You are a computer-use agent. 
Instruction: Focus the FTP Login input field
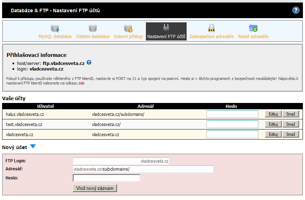pyautogui.click(x=106, y=161)
